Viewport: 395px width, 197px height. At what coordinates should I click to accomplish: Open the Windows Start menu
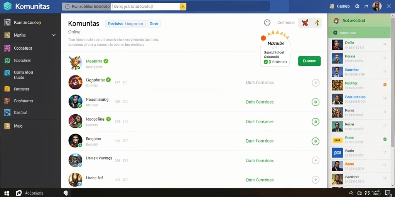7,193
